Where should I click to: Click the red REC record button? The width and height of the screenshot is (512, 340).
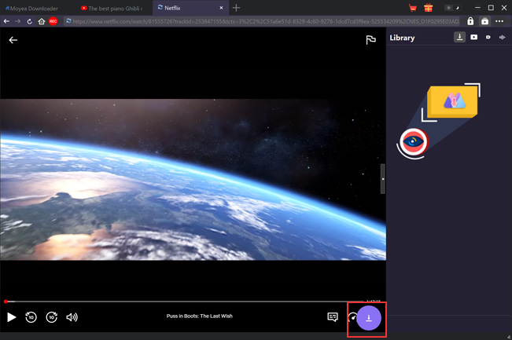point(53,21)
